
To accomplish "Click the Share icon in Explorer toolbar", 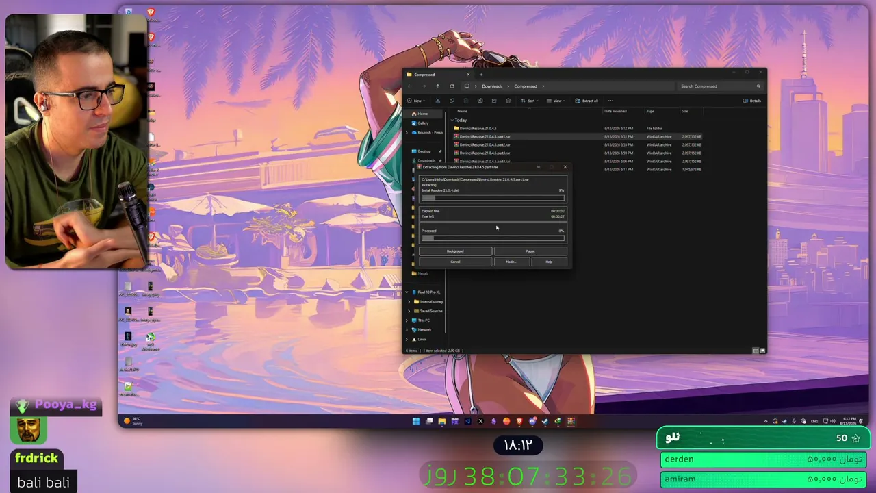I will click(x=493, y=101).
